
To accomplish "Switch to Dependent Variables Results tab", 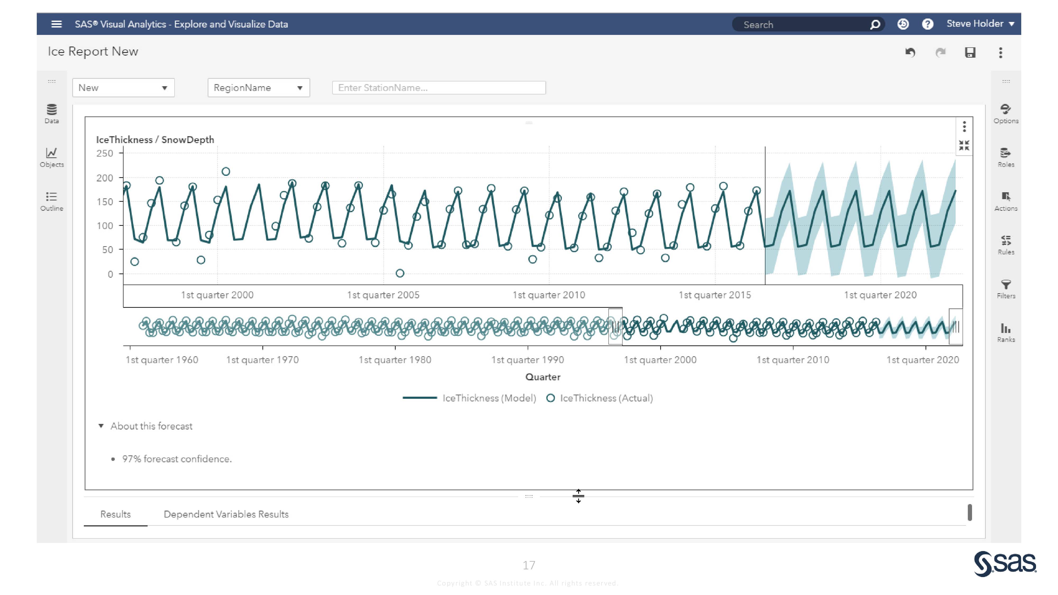I will click(226, 514).
